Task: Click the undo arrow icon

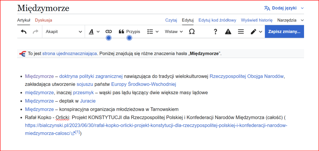Action: (x=24, y=32)
